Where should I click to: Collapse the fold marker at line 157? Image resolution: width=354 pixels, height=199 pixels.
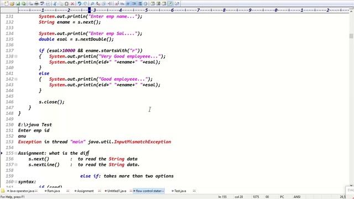[16, 165]
